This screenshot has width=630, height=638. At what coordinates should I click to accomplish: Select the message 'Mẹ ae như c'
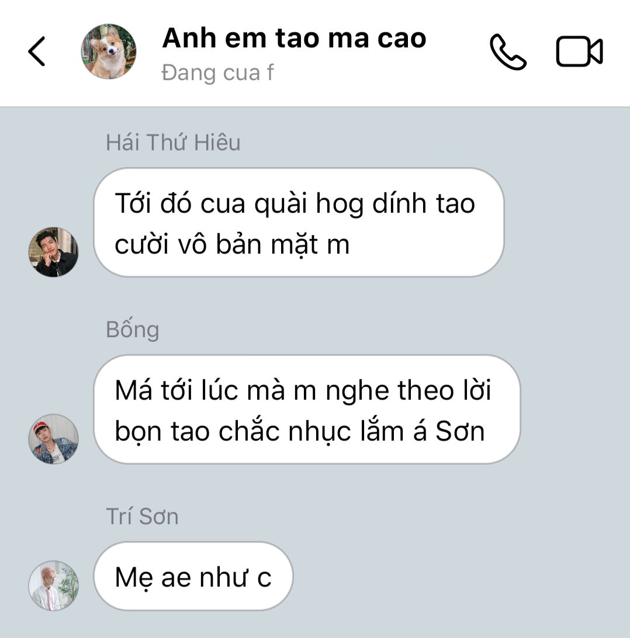click(x=193, y=576)
